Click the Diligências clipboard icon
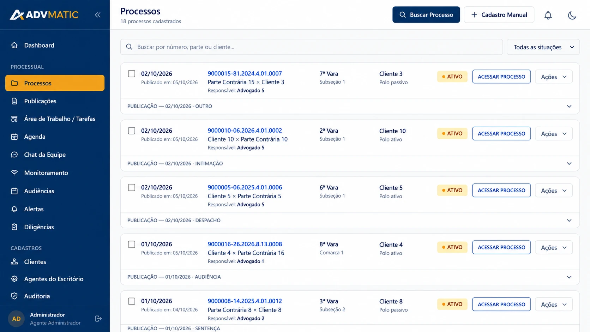590x332 pixels. click(x=14, y=227)
